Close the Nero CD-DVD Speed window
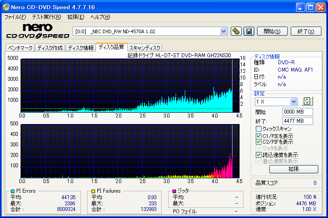The width and height of the screenshot is (328, 218). point(321,7)
